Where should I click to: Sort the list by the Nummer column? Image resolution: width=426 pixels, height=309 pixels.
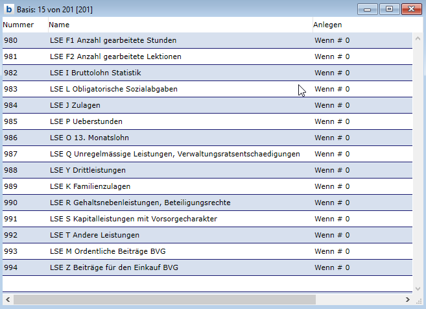point(18,25)
